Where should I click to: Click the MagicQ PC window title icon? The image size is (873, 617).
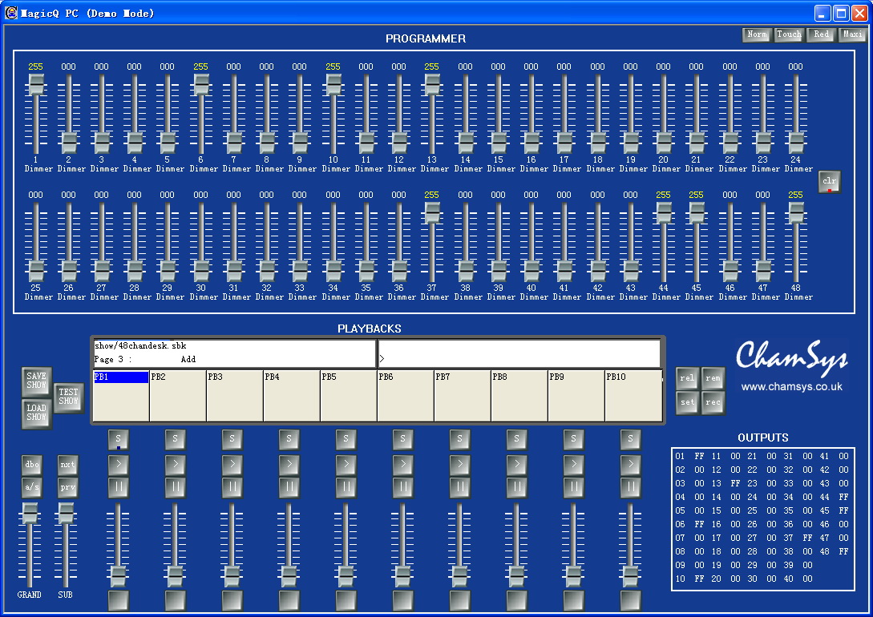[11, 13]
